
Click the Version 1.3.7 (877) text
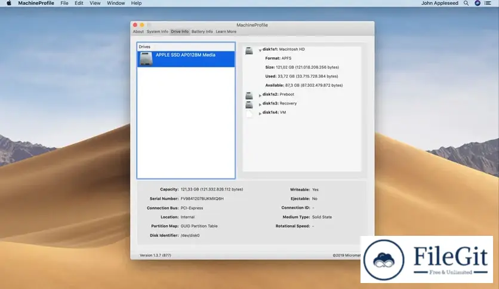155,255
